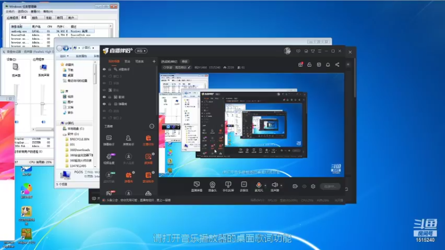Viewport: 445px width, 250px height.
Task: Open the orange 歌词助手 tool
Action: [148, 177]
